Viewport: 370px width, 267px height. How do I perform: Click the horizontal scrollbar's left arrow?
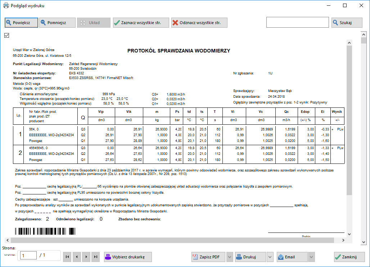(x=8, y=240)
